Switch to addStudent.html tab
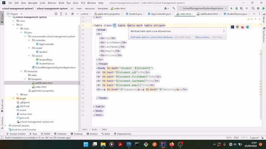 tap(209, 14)
